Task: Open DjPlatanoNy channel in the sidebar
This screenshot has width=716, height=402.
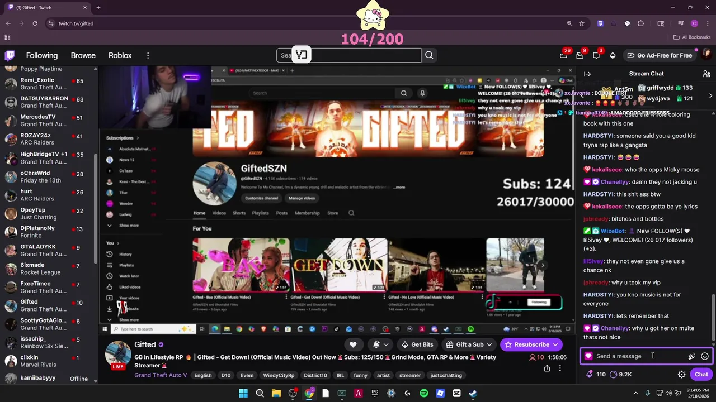Action: [49, 232]
